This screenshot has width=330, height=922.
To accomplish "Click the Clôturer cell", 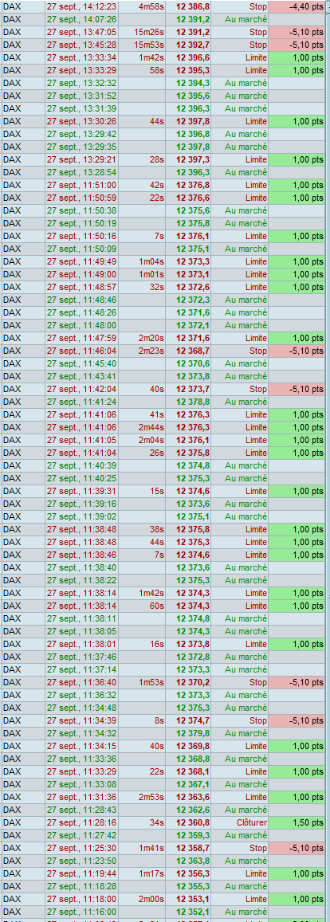I will click(x=240, y=822).
